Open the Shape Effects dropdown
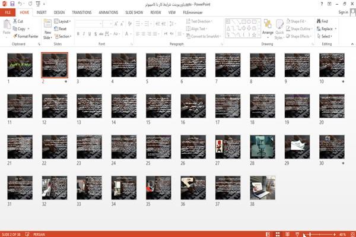 pyautogui.click(x=299, y=36)
